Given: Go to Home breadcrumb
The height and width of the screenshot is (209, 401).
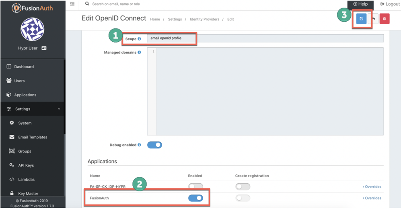Looking at the screenshot, I should (x=155, y=19).
